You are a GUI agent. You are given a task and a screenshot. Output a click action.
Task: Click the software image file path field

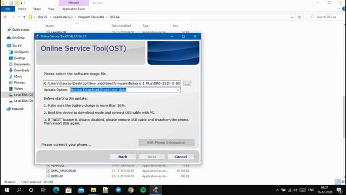tap(112, 83)
